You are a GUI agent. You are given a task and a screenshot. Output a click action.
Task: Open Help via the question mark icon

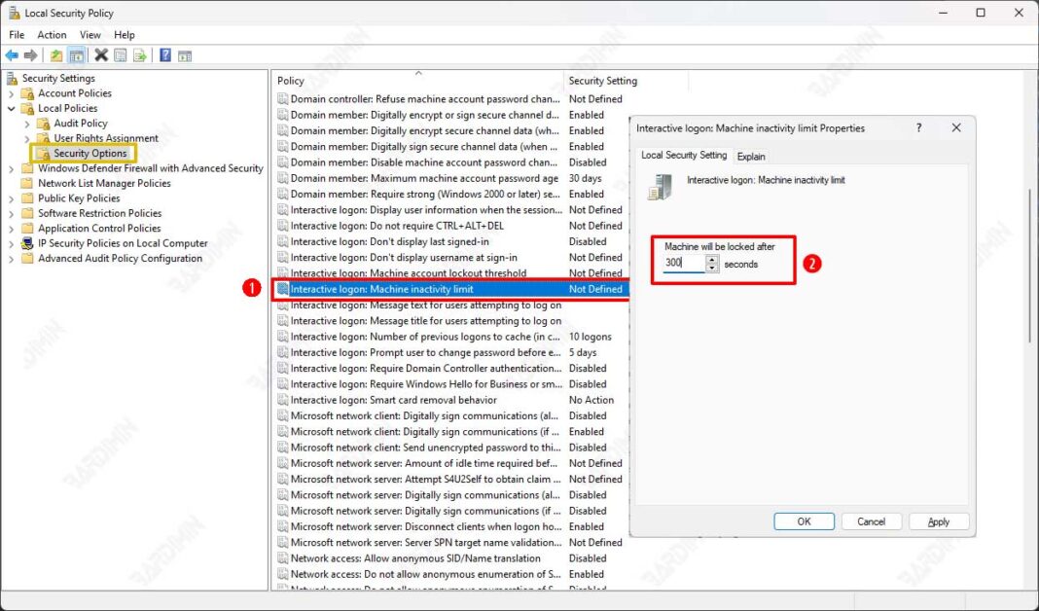tap(165, 54)
